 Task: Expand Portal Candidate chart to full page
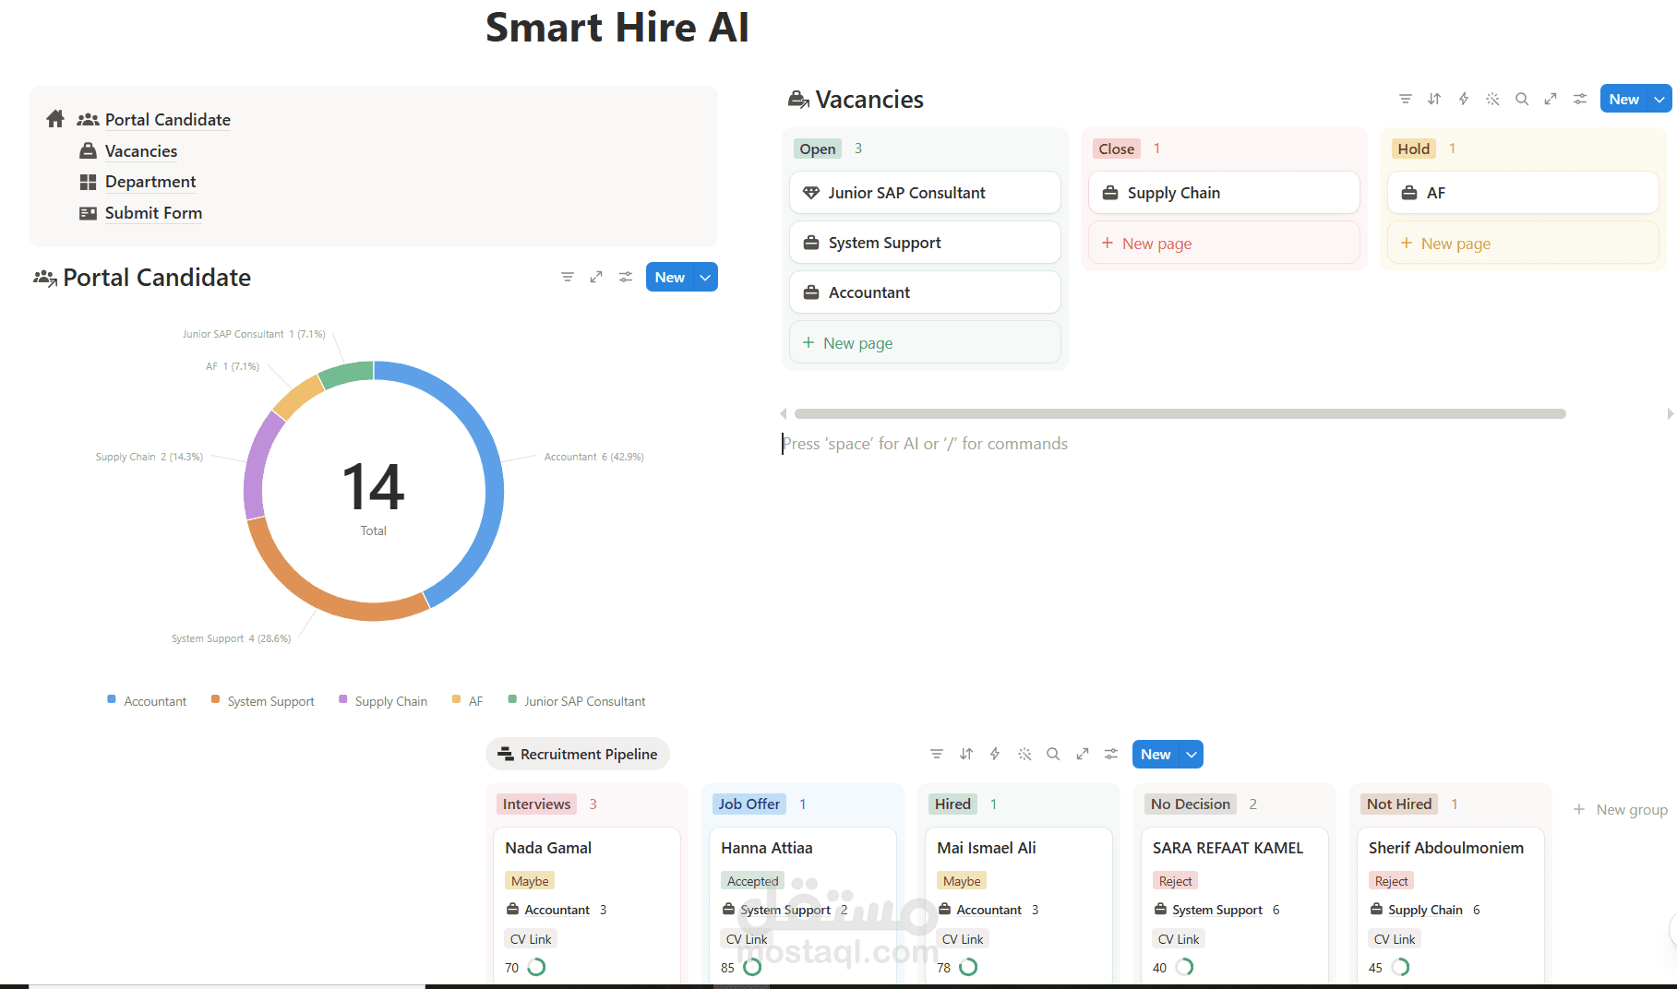coord(596,277)
